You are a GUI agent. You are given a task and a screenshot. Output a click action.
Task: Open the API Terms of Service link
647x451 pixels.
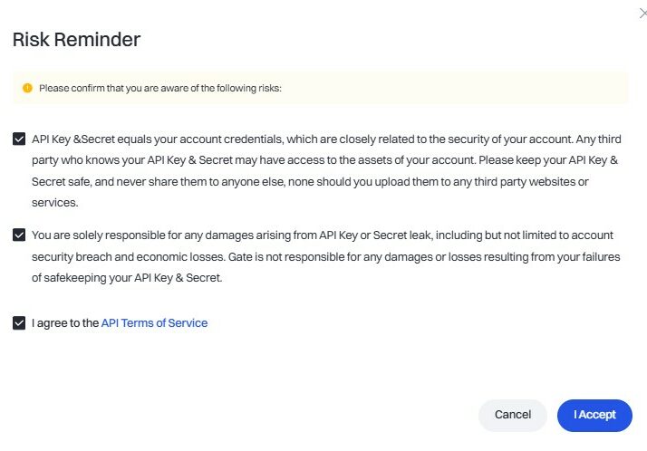(x=154, y=322)
